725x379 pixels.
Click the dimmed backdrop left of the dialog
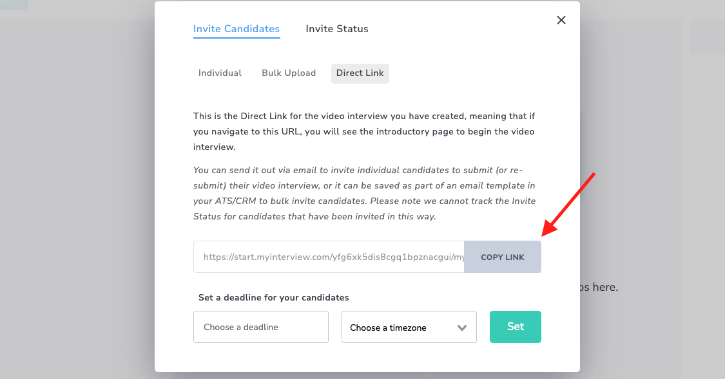coord(77,193)
